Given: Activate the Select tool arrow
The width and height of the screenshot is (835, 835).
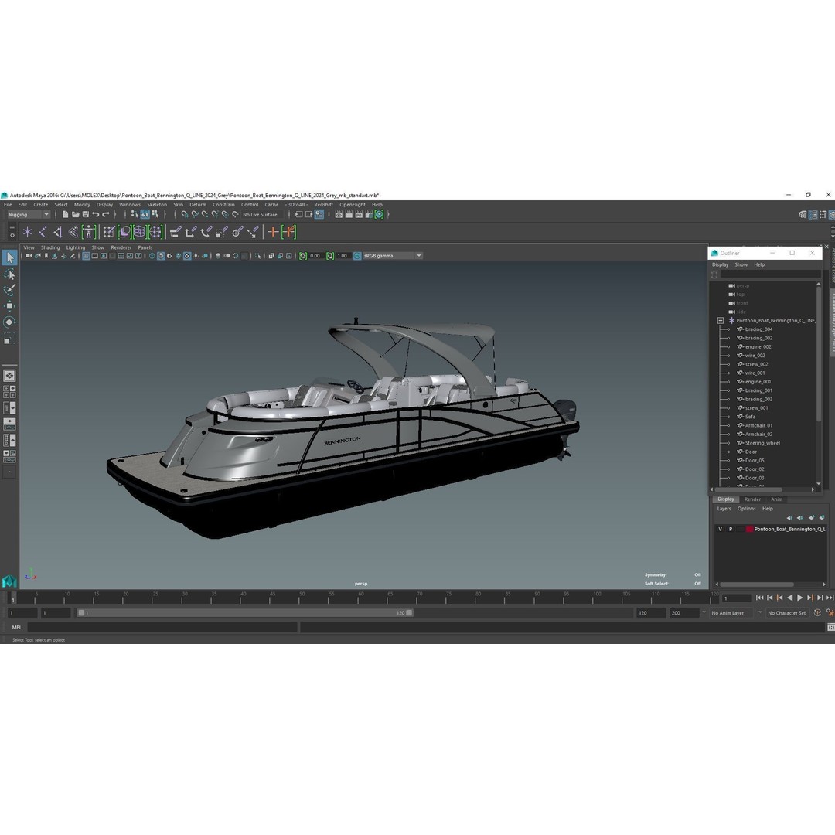Looking at the screenshot, I should point(9,258).
